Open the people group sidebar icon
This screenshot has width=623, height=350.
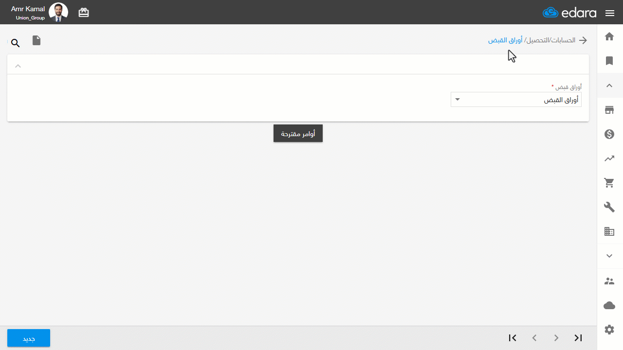click(x=609, y=281)
